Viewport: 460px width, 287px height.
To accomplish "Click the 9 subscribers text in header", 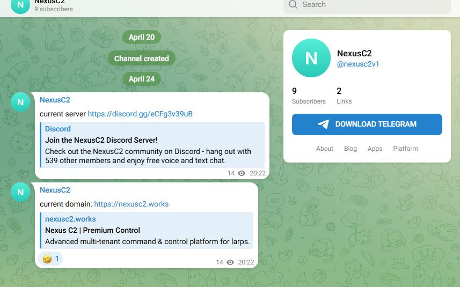I will pyautogui.click(x=53, y=9).
